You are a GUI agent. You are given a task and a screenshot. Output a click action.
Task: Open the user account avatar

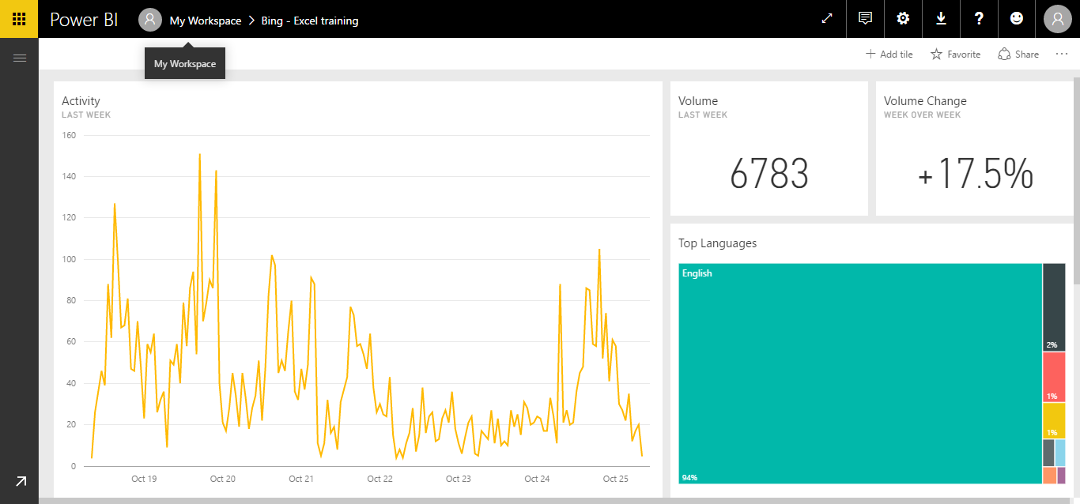(1056, 18)
